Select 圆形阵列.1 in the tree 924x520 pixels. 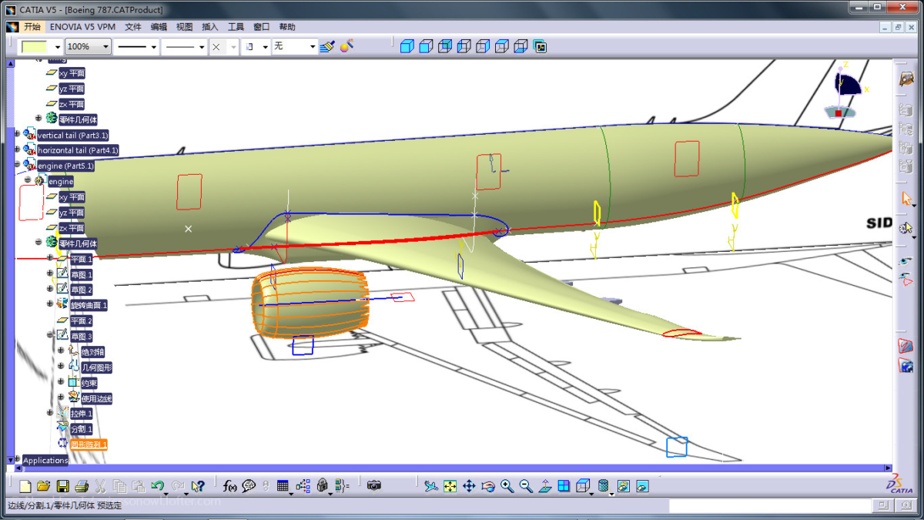coord(89,445)
